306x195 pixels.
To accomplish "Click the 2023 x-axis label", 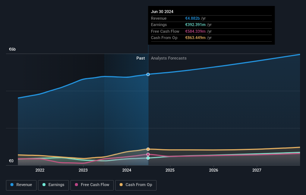I will 83,170.
